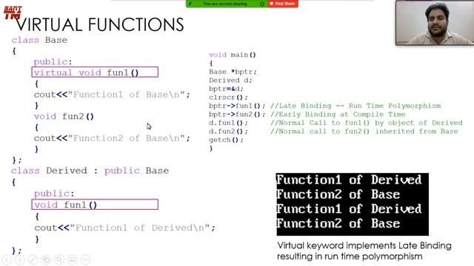Select the presenter's webcam video thumbnail
The image size is (474, 266).
[x=435, y=23]
